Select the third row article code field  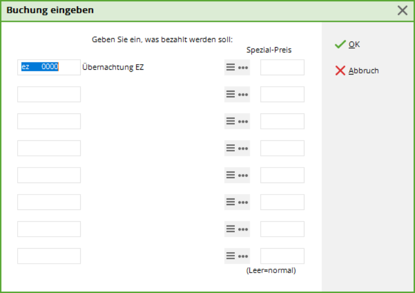pos(49,122)
